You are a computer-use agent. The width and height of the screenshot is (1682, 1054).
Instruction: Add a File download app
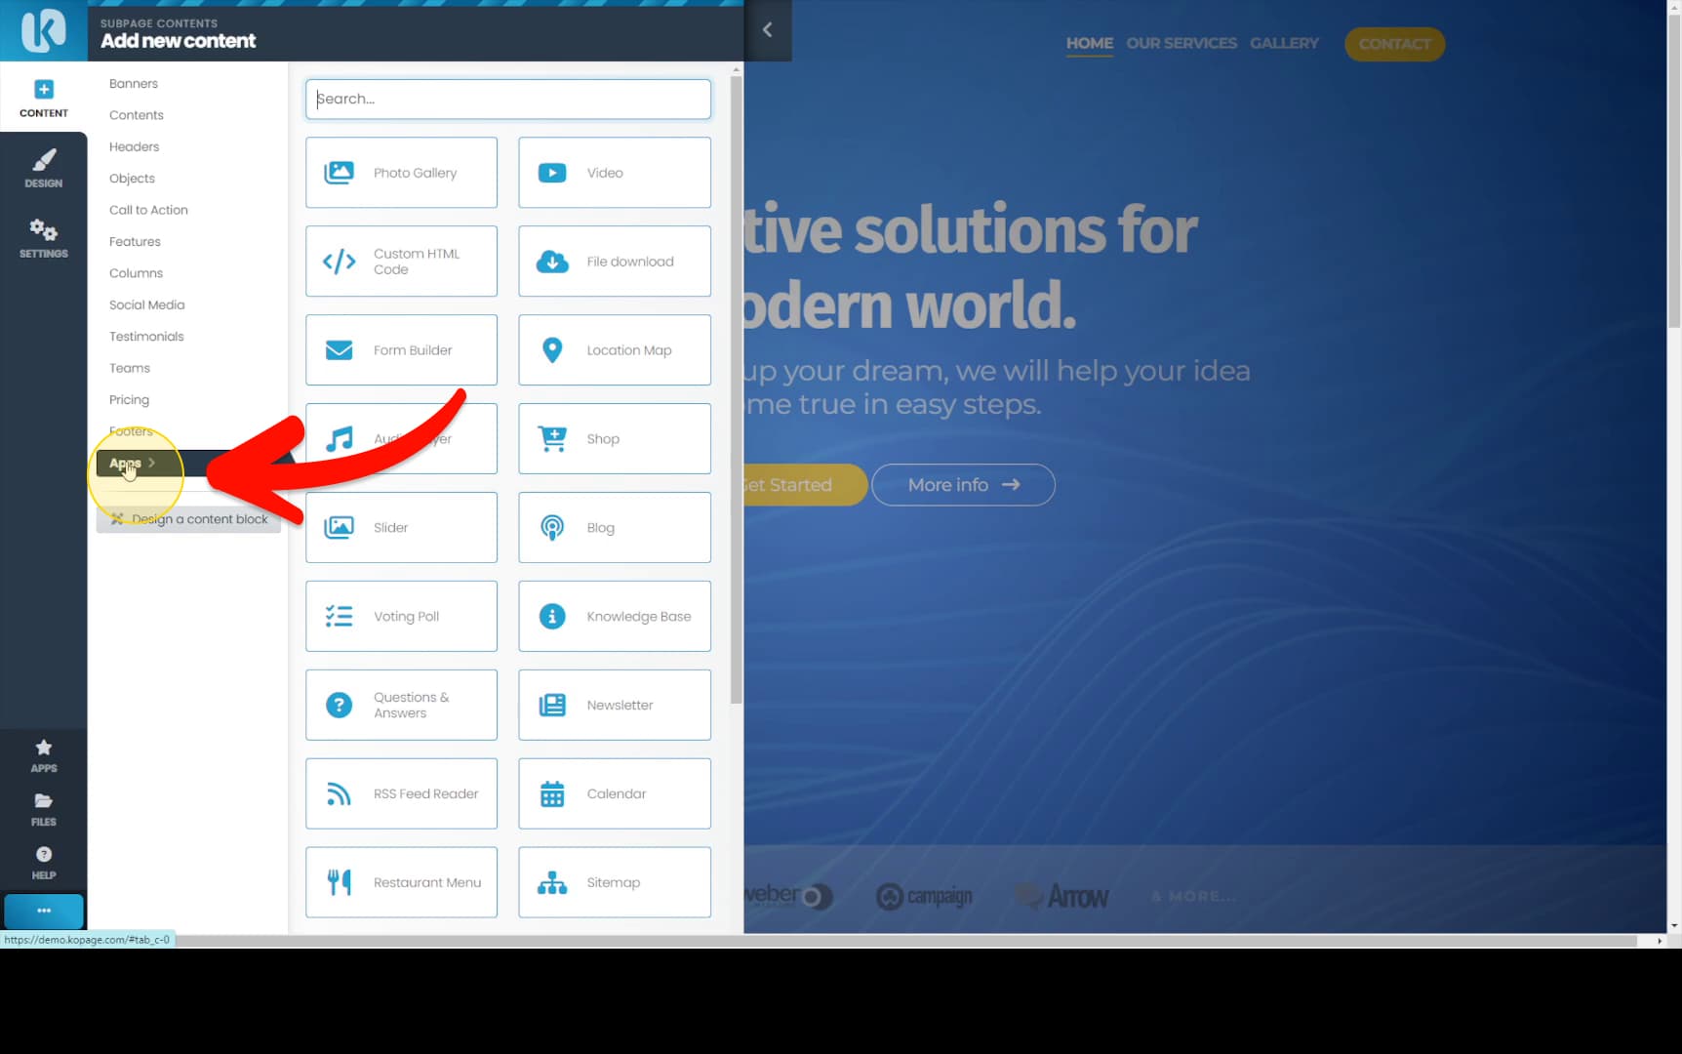[x=615, y=262]
